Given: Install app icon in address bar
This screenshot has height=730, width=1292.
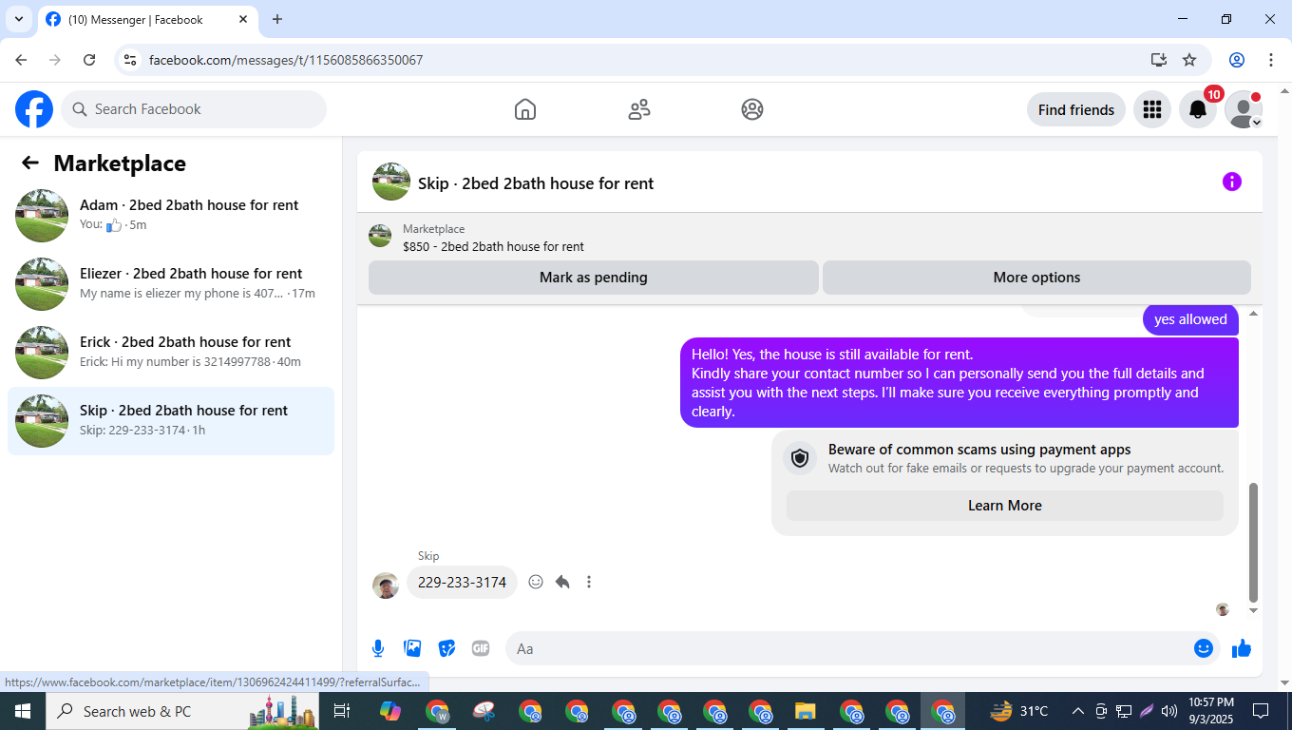Looking at the screenshot, I should coord(1159,60).
